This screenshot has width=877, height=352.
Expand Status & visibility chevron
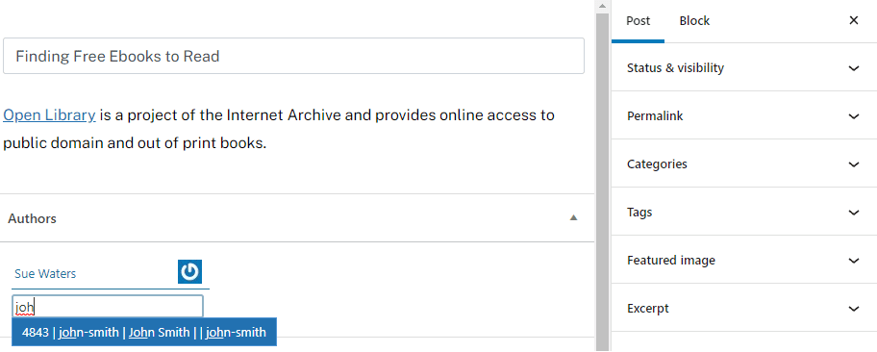click(x=854, y=68)
